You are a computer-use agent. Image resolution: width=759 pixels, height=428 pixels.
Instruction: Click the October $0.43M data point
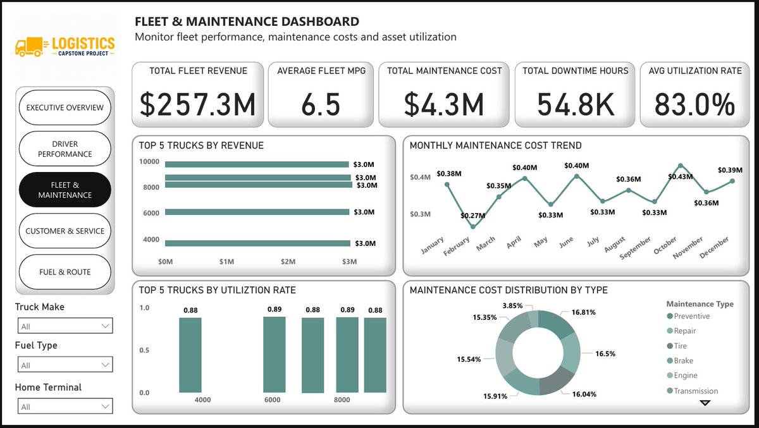[681, 166]
